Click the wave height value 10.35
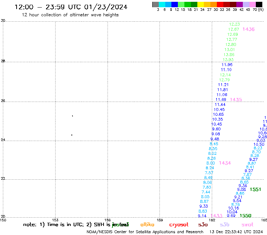The width and height of the screenshot is (267, 235). tap(218, 119)
